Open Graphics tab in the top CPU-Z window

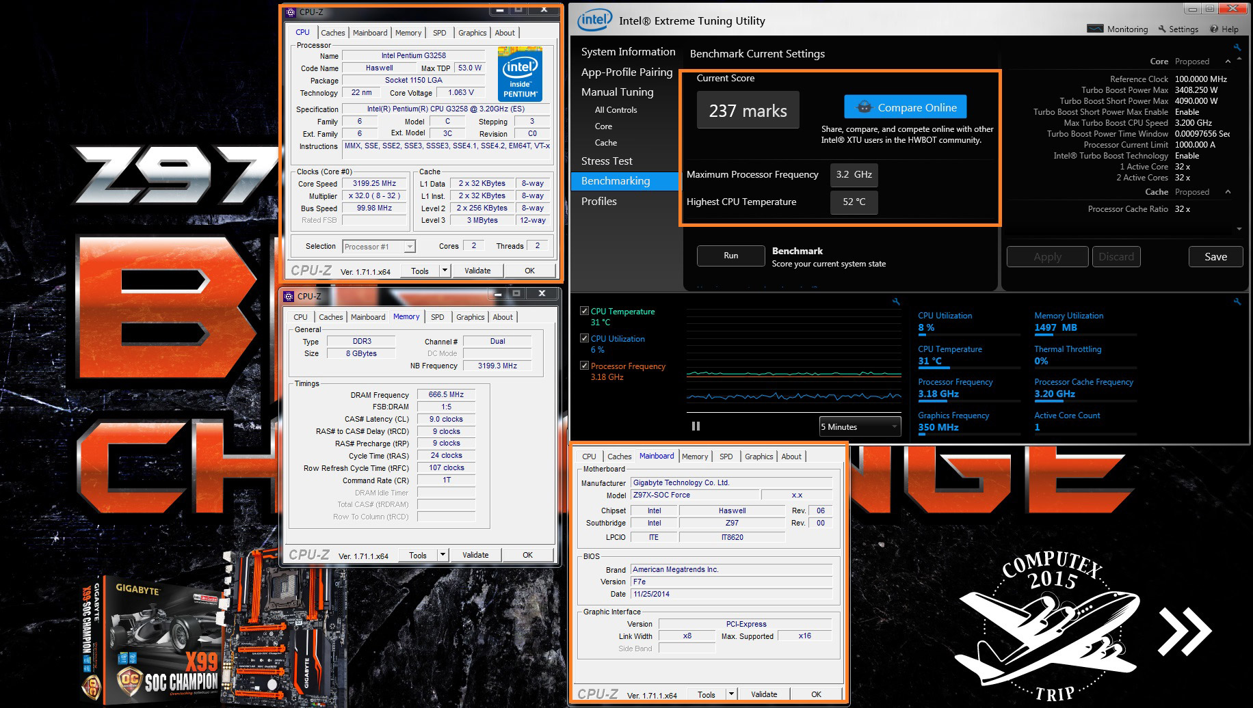[473, 33]
